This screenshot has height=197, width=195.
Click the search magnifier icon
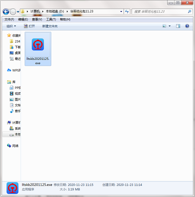[x=189, y=11]
